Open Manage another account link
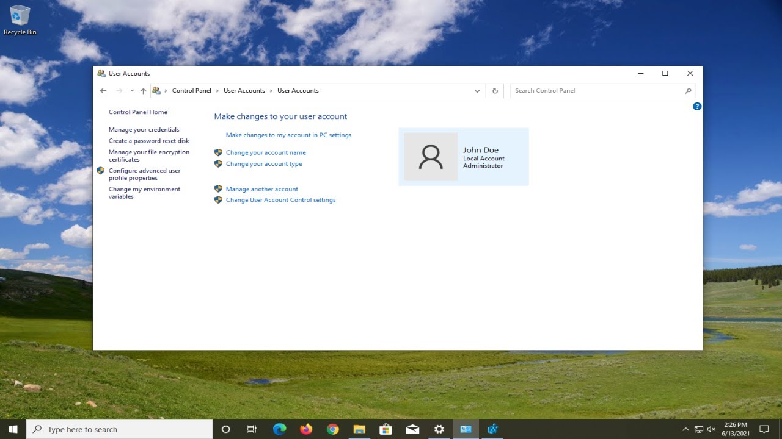782x439 pixels. (x=262, y=189)
